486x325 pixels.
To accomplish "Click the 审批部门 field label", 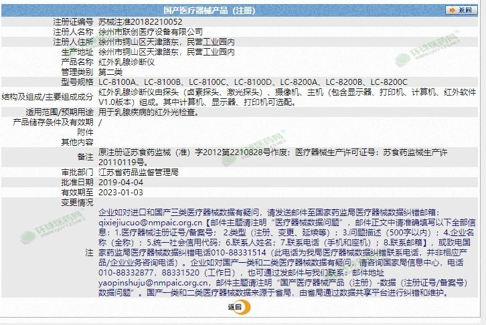I will point(77,172).
